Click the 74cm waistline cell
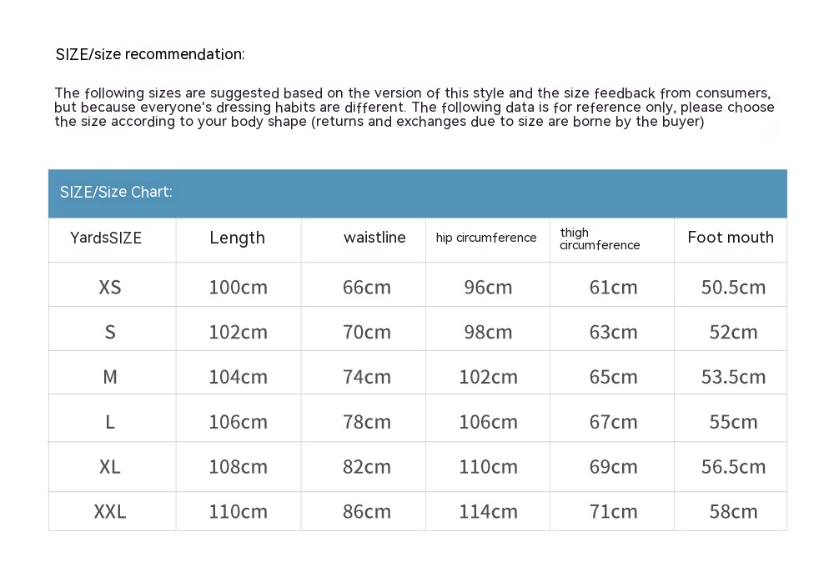This screenshot has height=562, width=834. point(367,377)
